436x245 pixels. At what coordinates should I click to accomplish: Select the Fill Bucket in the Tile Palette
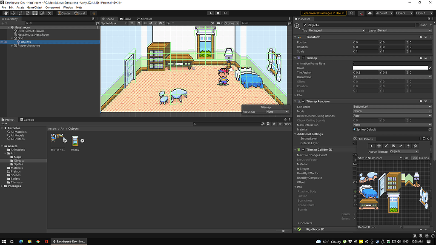tap(416, 147)
